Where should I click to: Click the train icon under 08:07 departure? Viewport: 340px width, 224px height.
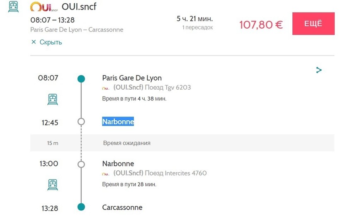pyautogui.click(x=53, y=99)
